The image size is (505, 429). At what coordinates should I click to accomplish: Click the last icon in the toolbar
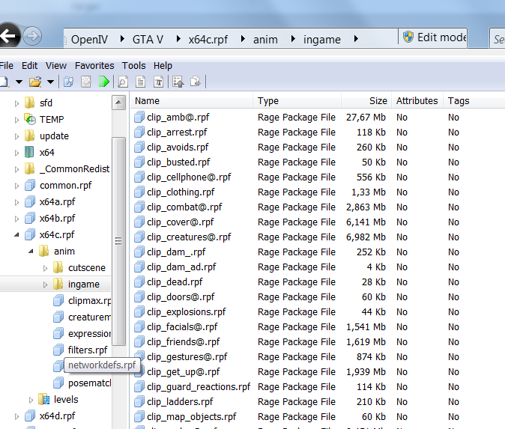tap(195, 82)
